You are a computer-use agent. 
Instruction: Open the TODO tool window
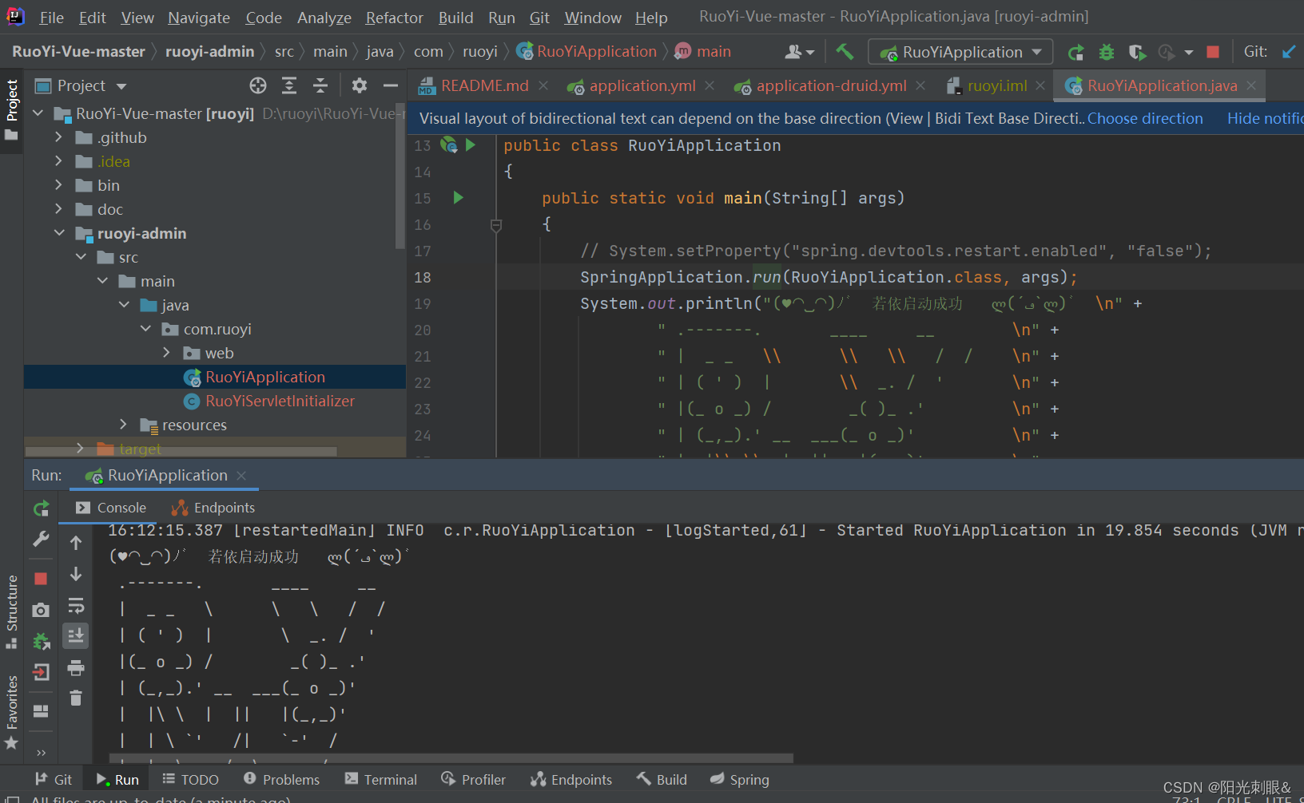[x=190, y=780]
